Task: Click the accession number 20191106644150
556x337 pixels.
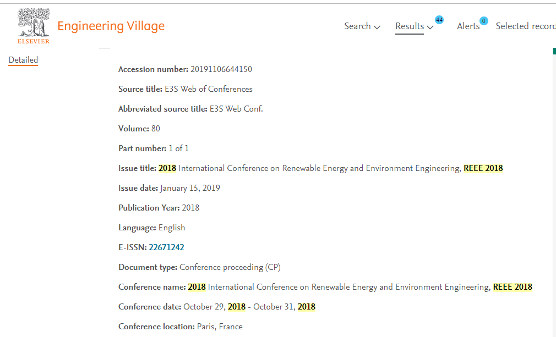Action: click(x=221, y=69)
